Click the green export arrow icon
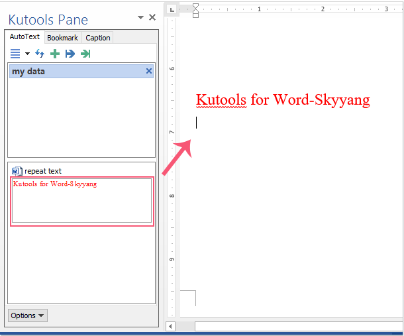The height and width of the screenshot is (336, 404). click(x=85, y=54)
